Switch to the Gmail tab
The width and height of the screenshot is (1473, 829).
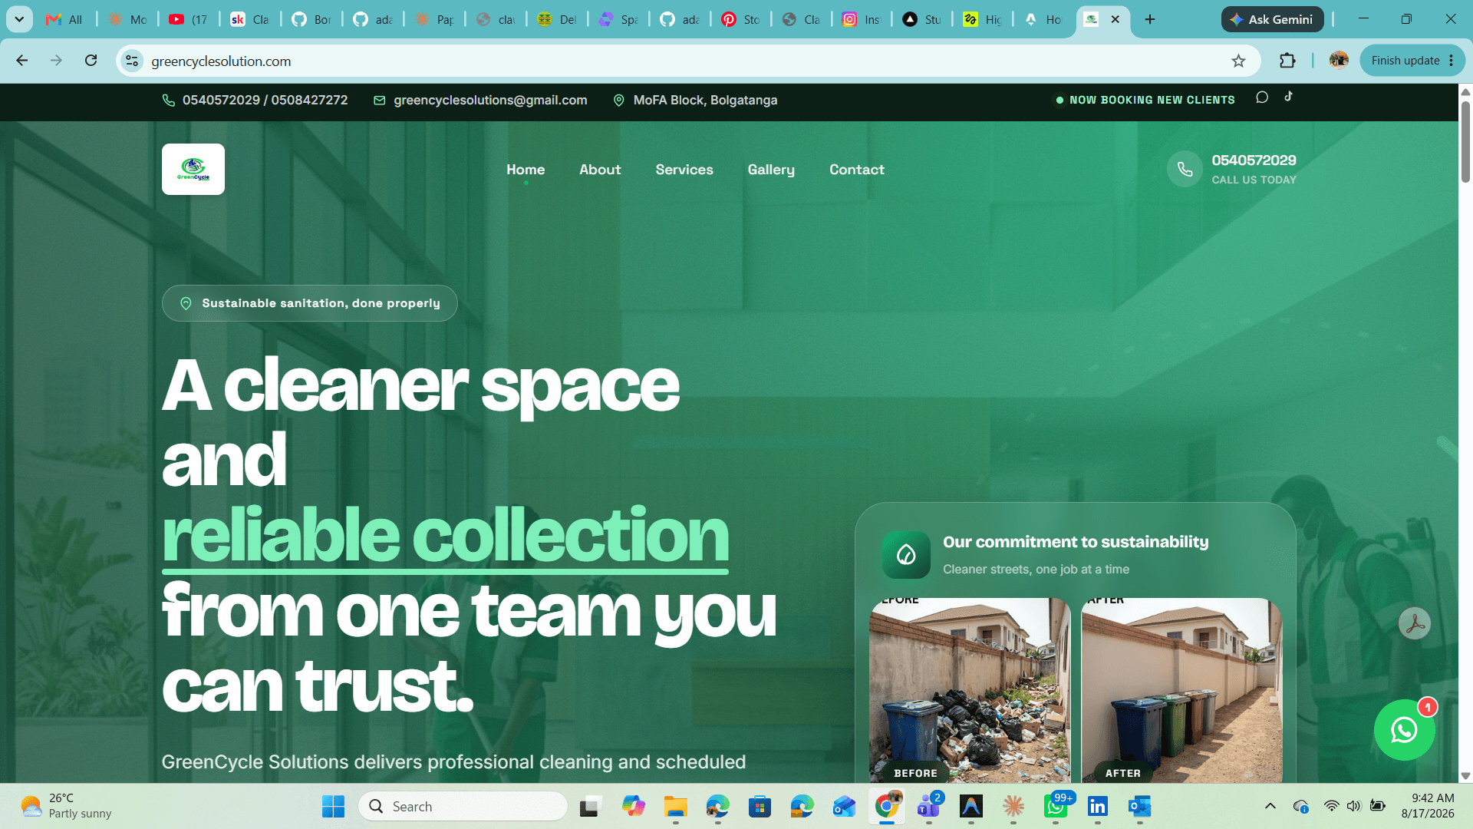click(x=64, y=19)
